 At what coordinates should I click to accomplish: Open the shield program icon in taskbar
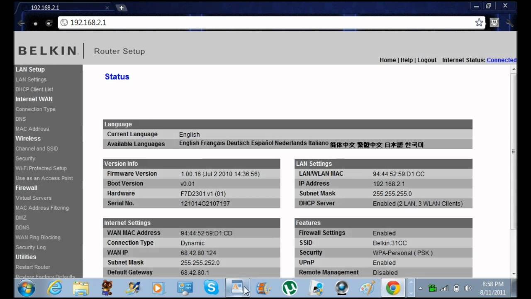(x=316, y=288)
